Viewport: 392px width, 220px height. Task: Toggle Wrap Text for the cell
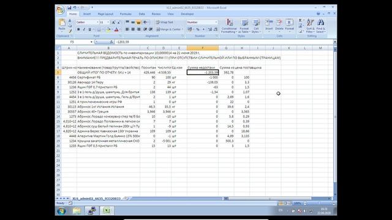(165, 23)
